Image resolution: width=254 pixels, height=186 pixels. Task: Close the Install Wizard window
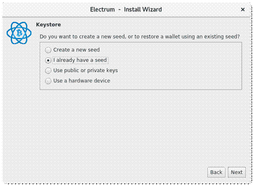[x=243, y=10]
